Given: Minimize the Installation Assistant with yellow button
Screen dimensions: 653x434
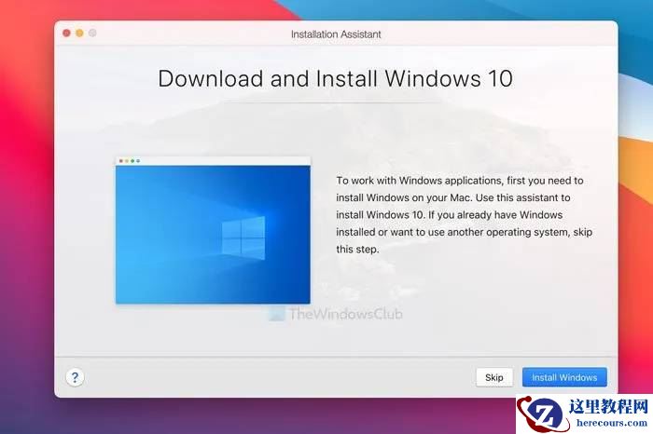Looking at the screenshot, I should click(79, 33).
